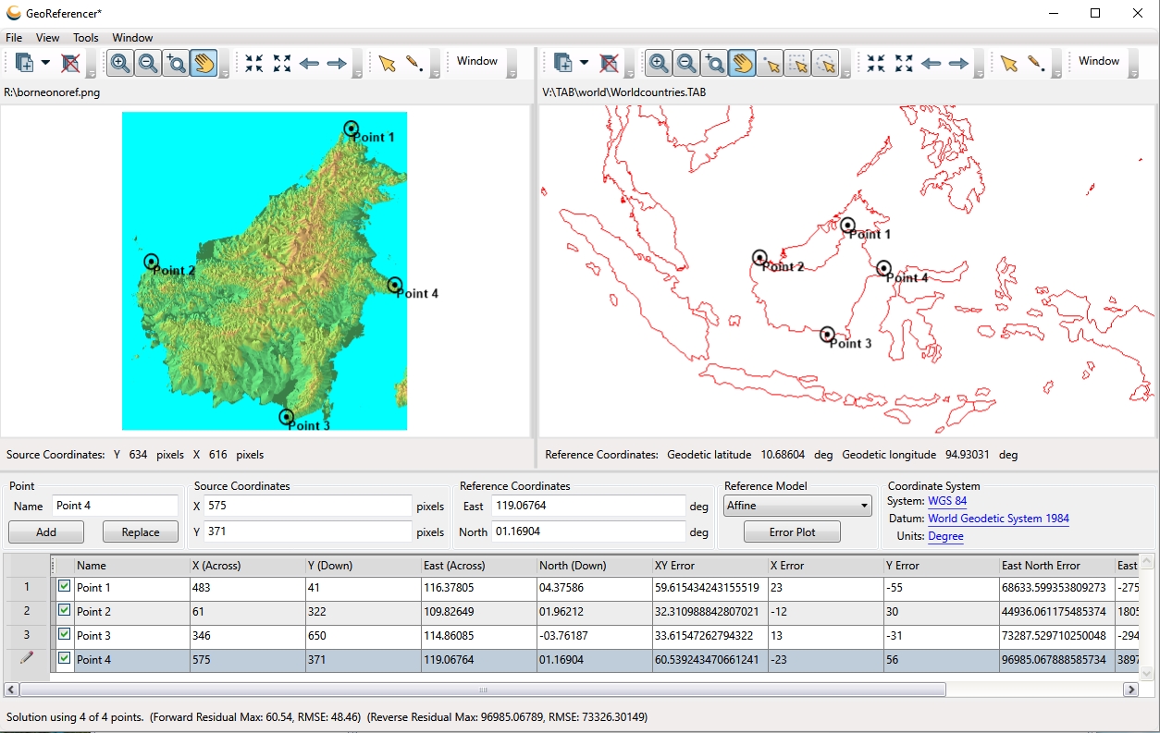Disable the Point 4 row checkbox
This screenshot has width=1160, height=733.
click(x=64, y=659)
